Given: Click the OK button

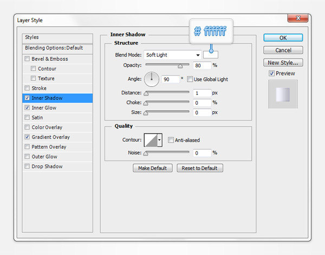Looking at the screenshot, I should point(283,38).
